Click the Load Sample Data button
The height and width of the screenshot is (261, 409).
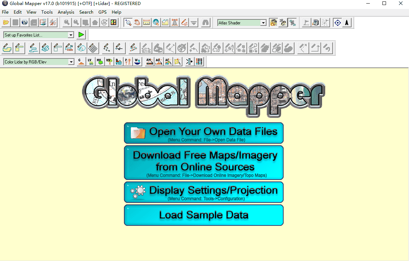[204, 215]
